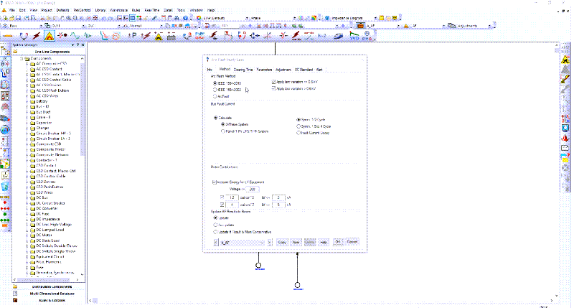The width and height of the screenshot is (574, 308).
Task: Click the Battery folder icon in tree
Action: (x=32, y=101)
